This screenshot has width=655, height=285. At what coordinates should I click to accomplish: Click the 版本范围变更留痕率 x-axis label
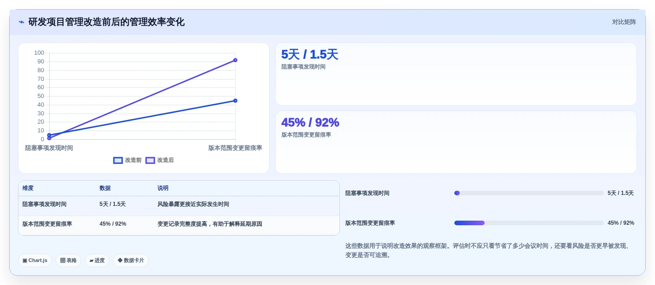(x=235, y=148)
